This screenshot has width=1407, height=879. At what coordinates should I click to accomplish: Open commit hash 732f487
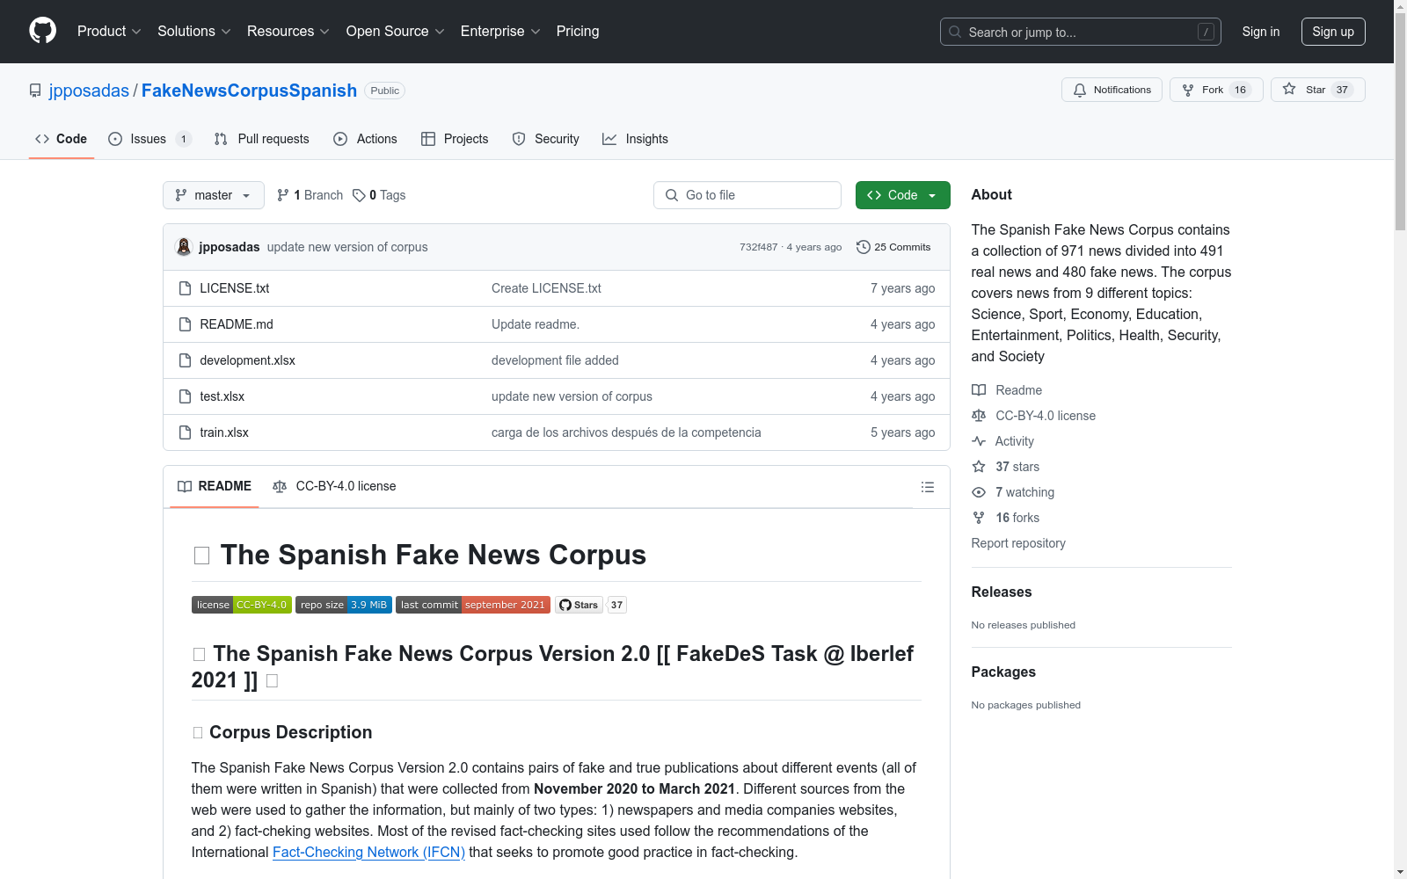tap(758, 247)
